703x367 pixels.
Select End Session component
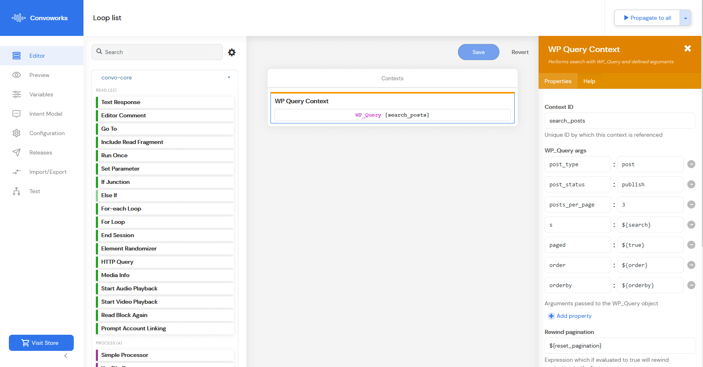tap(165, 235)
